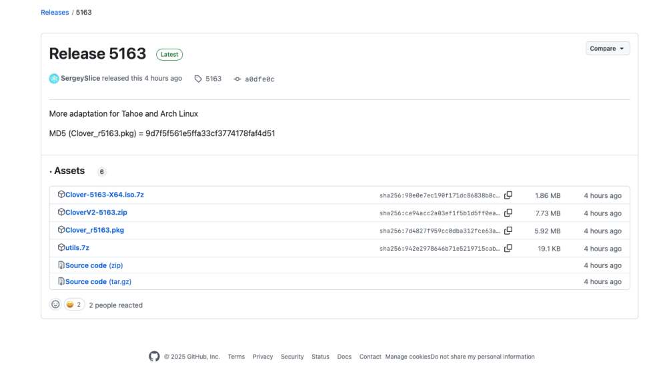This screenshot has width=667, height=376.
Task: Click the "4 hours ago" timestamp for Source code (tar.gz)
Action: pos(602,281)
